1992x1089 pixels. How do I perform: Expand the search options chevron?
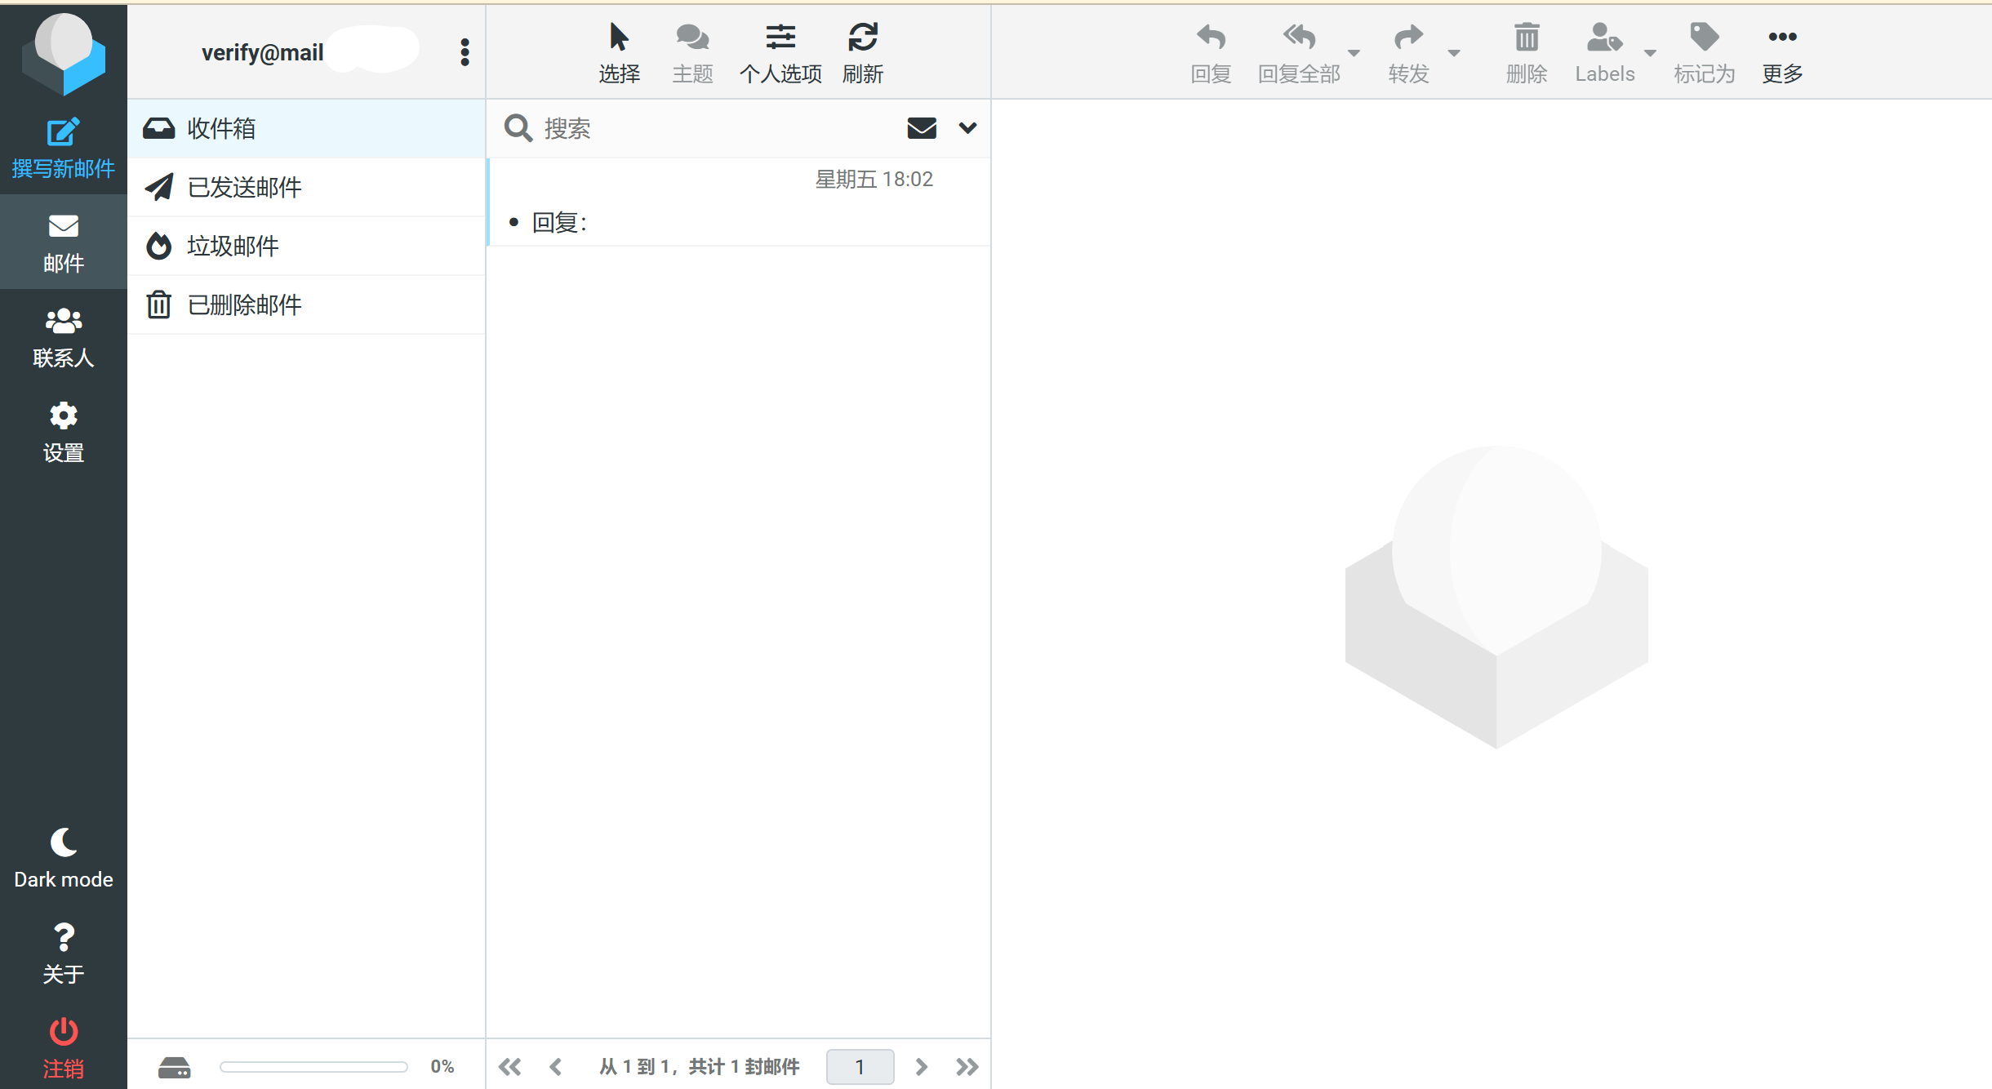[x=967, y=128]
